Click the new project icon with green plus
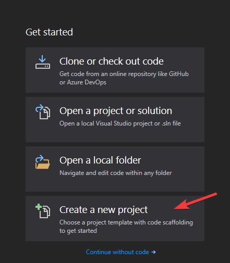The height and width of the screenshot is (263, 230). click(43, 211)
